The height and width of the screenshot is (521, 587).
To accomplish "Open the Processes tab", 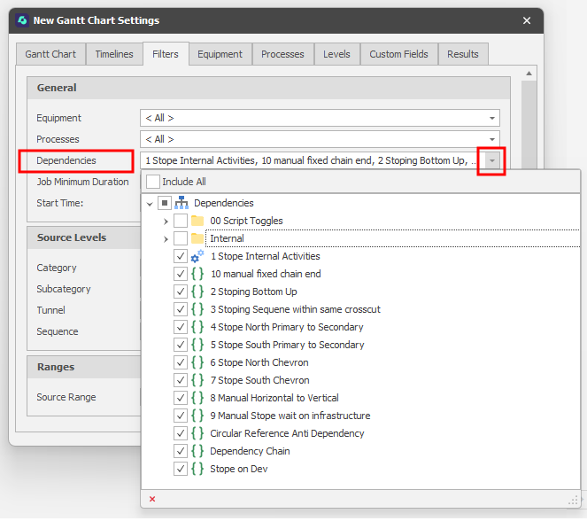I will [x=282, y=54].
